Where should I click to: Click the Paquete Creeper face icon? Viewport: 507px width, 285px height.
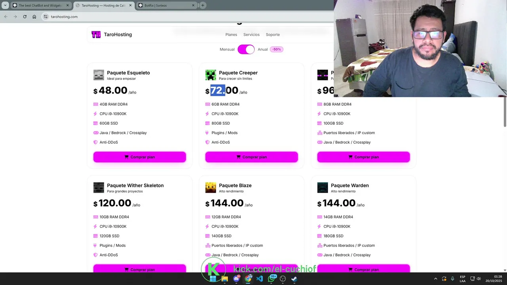tap(211, 75)
